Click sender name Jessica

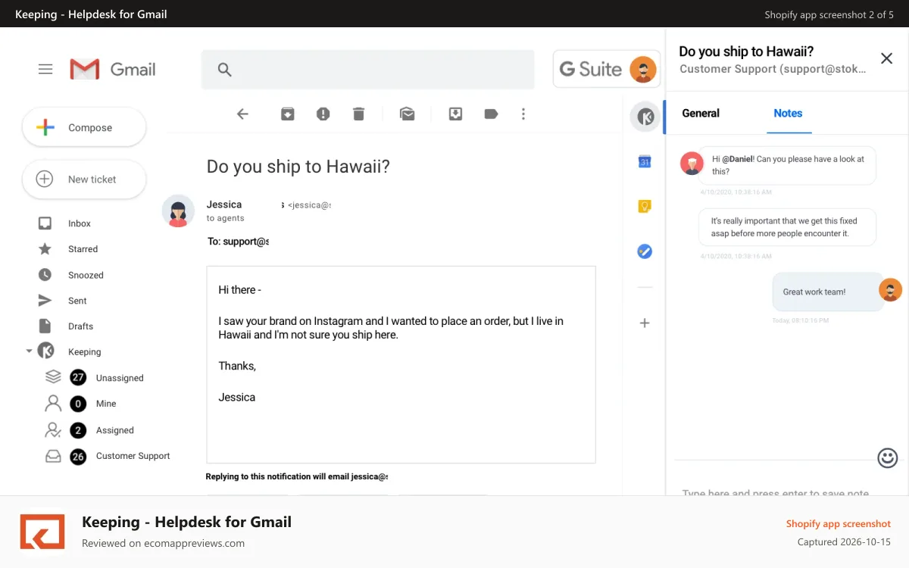(224, 204)
